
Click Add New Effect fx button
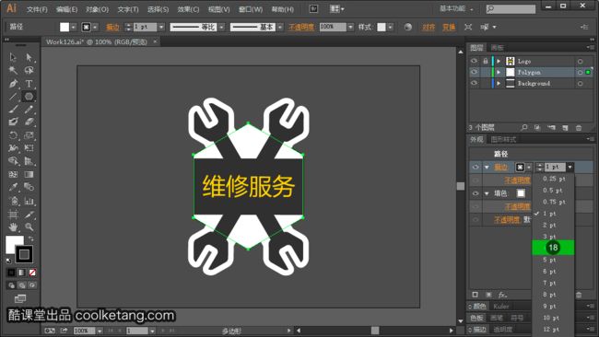[502, 295]
